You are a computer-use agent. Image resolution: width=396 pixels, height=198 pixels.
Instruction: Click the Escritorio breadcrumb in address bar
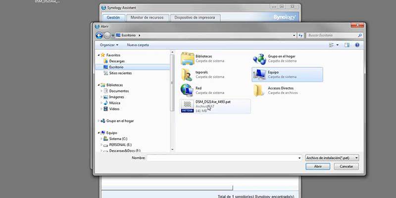(x=129, y=35)
